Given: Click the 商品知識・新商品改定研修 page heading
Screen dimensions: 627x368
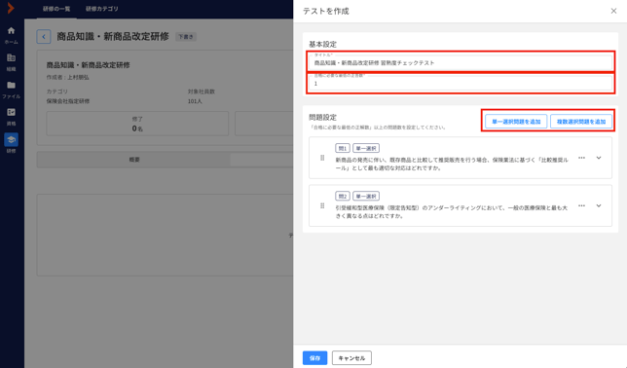Looking at the screenshot, I should (x=113, y=36).
